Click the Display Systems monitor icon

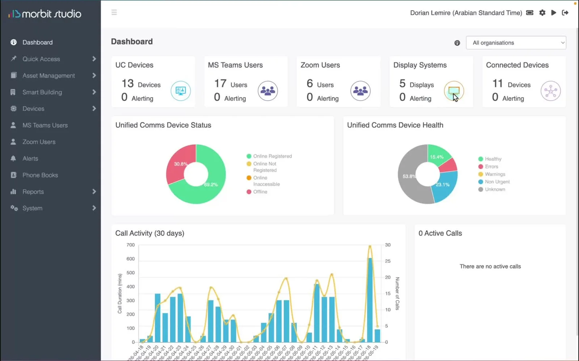coord(454,91)
